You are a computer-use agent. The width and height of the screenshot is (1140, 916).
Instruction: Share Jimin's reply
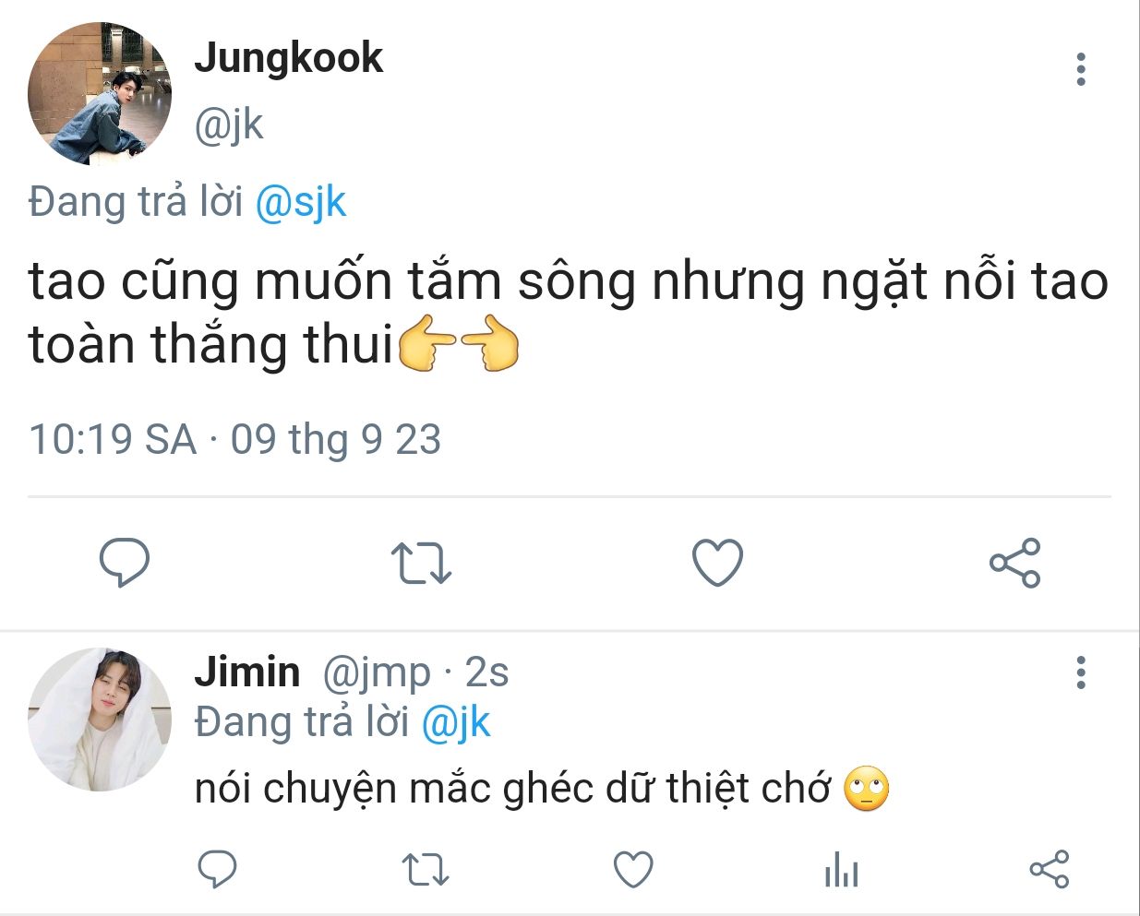click(1049, 869)
